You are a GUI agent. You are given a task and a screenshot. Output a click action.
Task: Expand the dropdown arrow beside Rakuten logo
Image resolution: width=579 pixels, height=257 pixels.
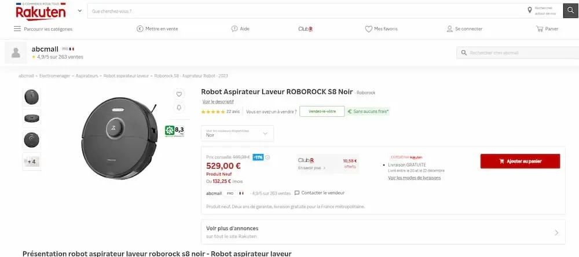click(79, 11)
